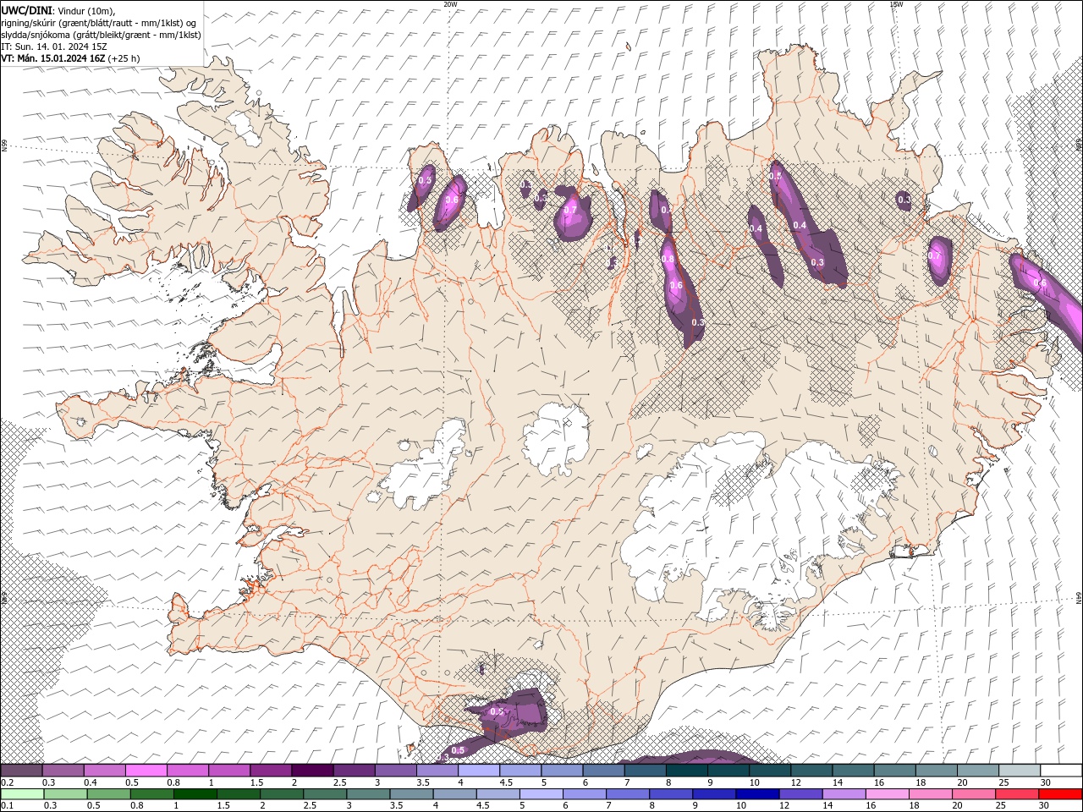Pick the snow legend swatch between 25 and 30
The image size is (1083, 812).
(1020, 771)
